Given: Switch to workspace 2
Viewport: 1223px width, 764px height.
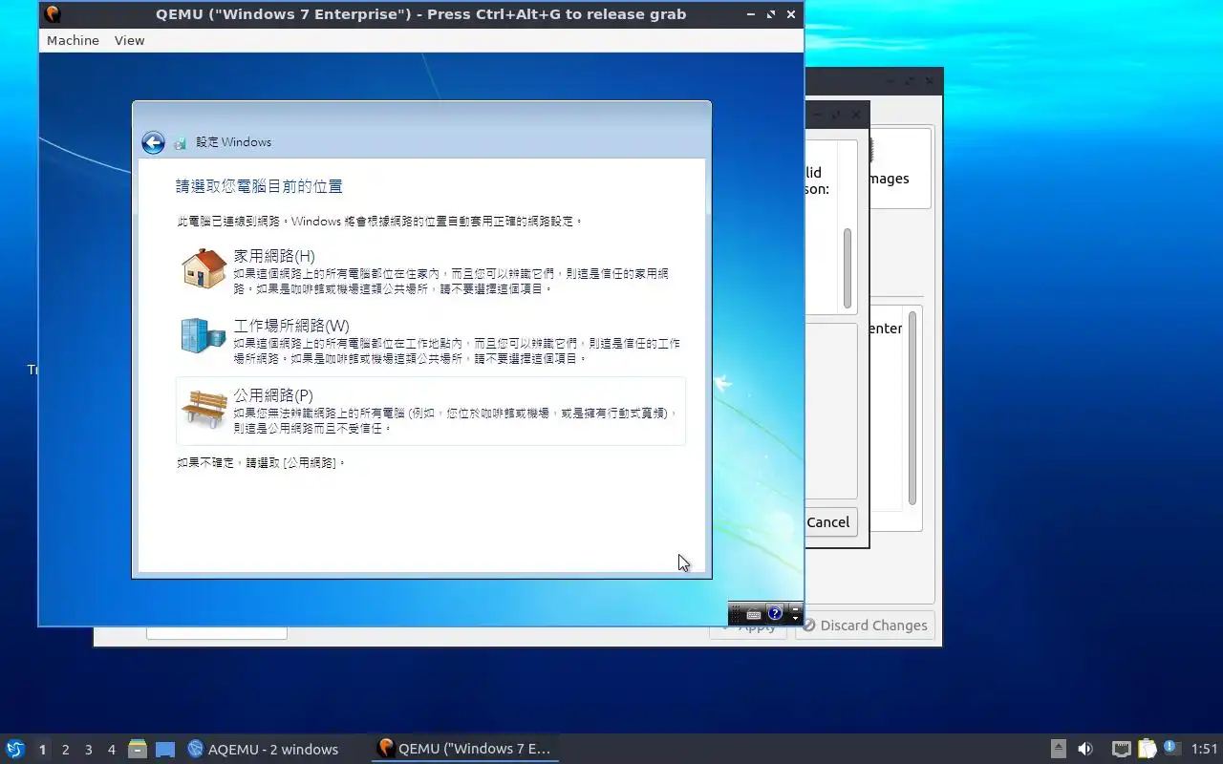Looking at the screenshot, I should click(x=66, y=750).
